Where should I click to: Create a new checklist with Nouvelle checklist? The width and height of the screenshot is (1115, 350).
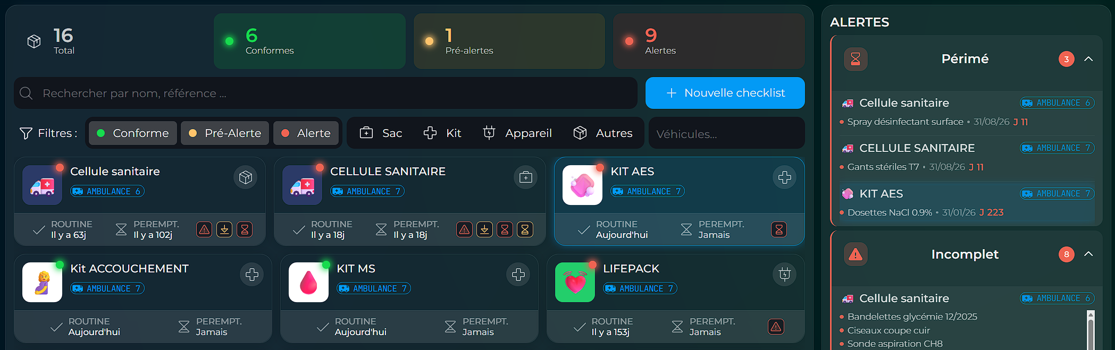725,93
